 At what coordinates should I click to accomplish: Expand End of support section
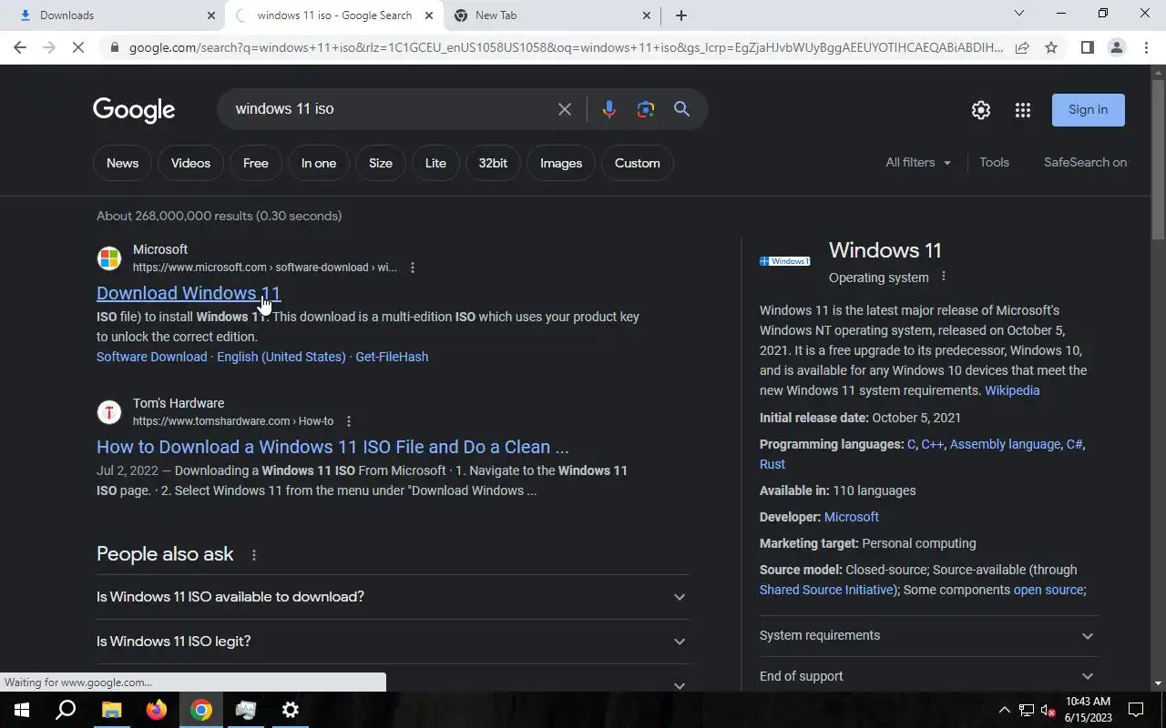928,676
